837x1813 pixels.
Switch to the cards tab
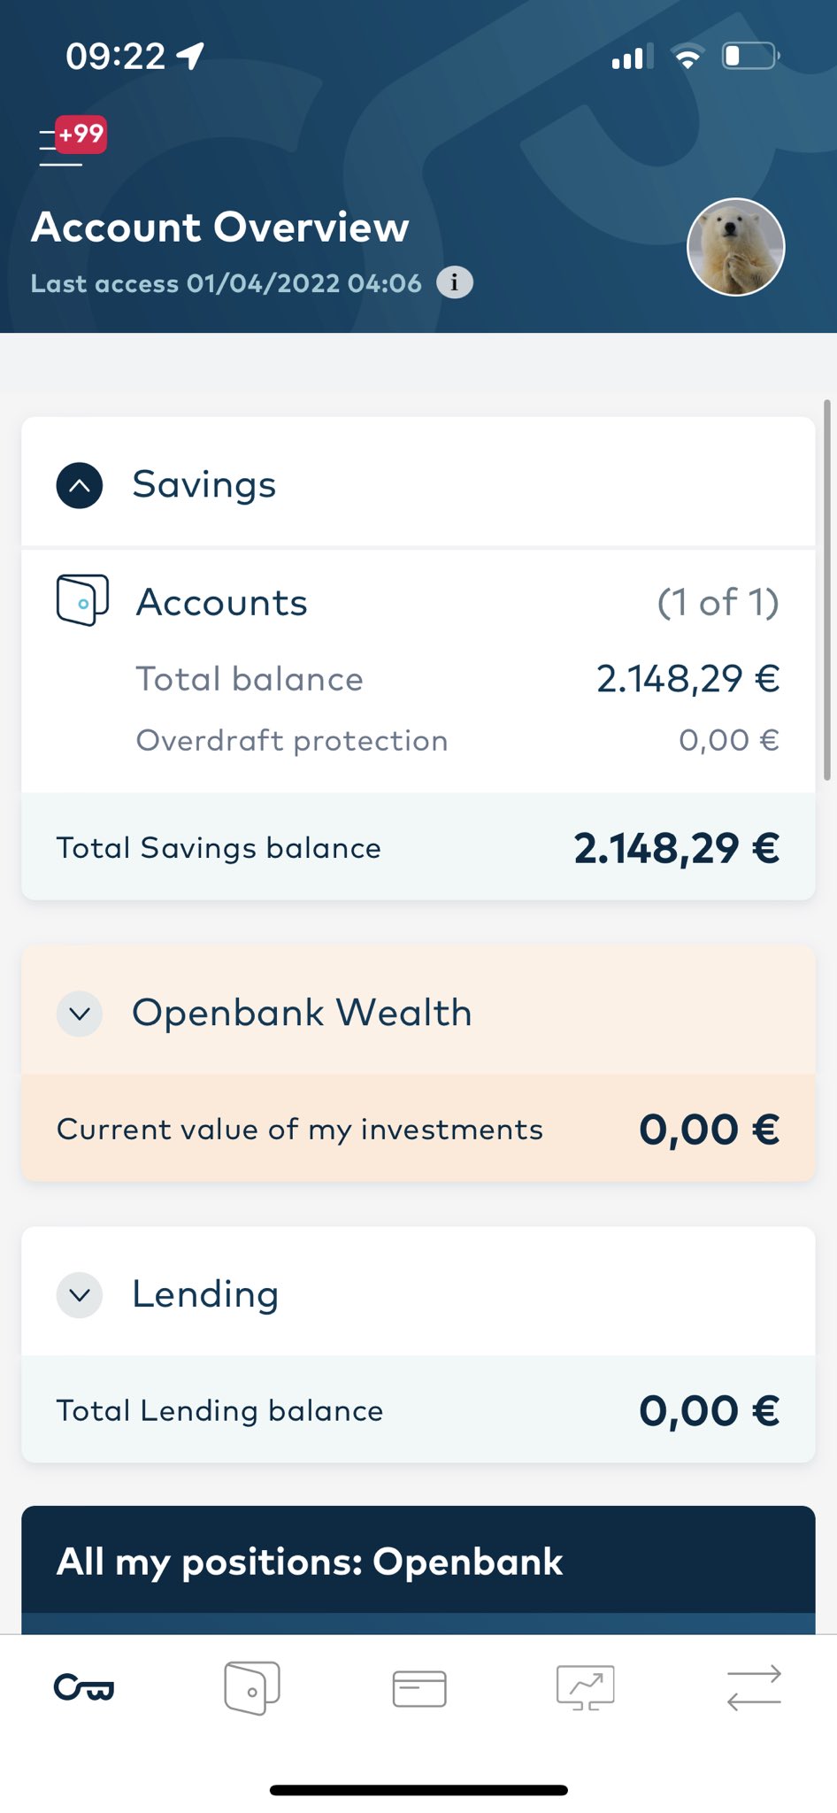tap(419, 1688)
